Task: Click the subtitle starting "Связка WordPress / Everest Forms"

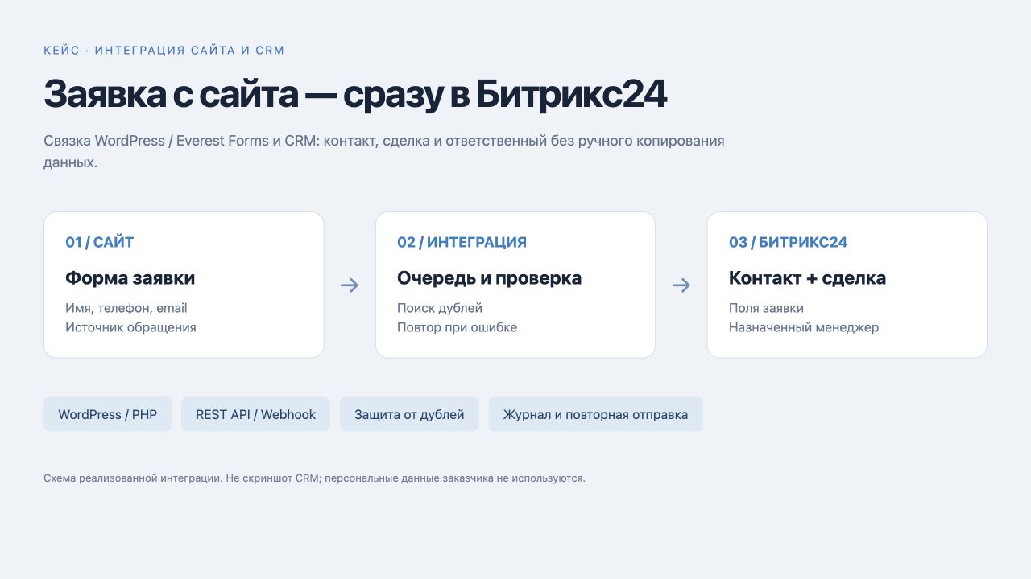Action: (384, 151)
